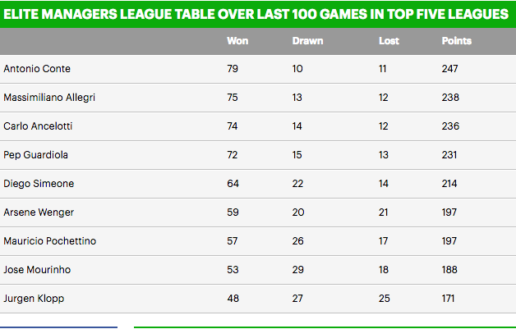
Task: Click the Points column header
Action: pos(457,41)
